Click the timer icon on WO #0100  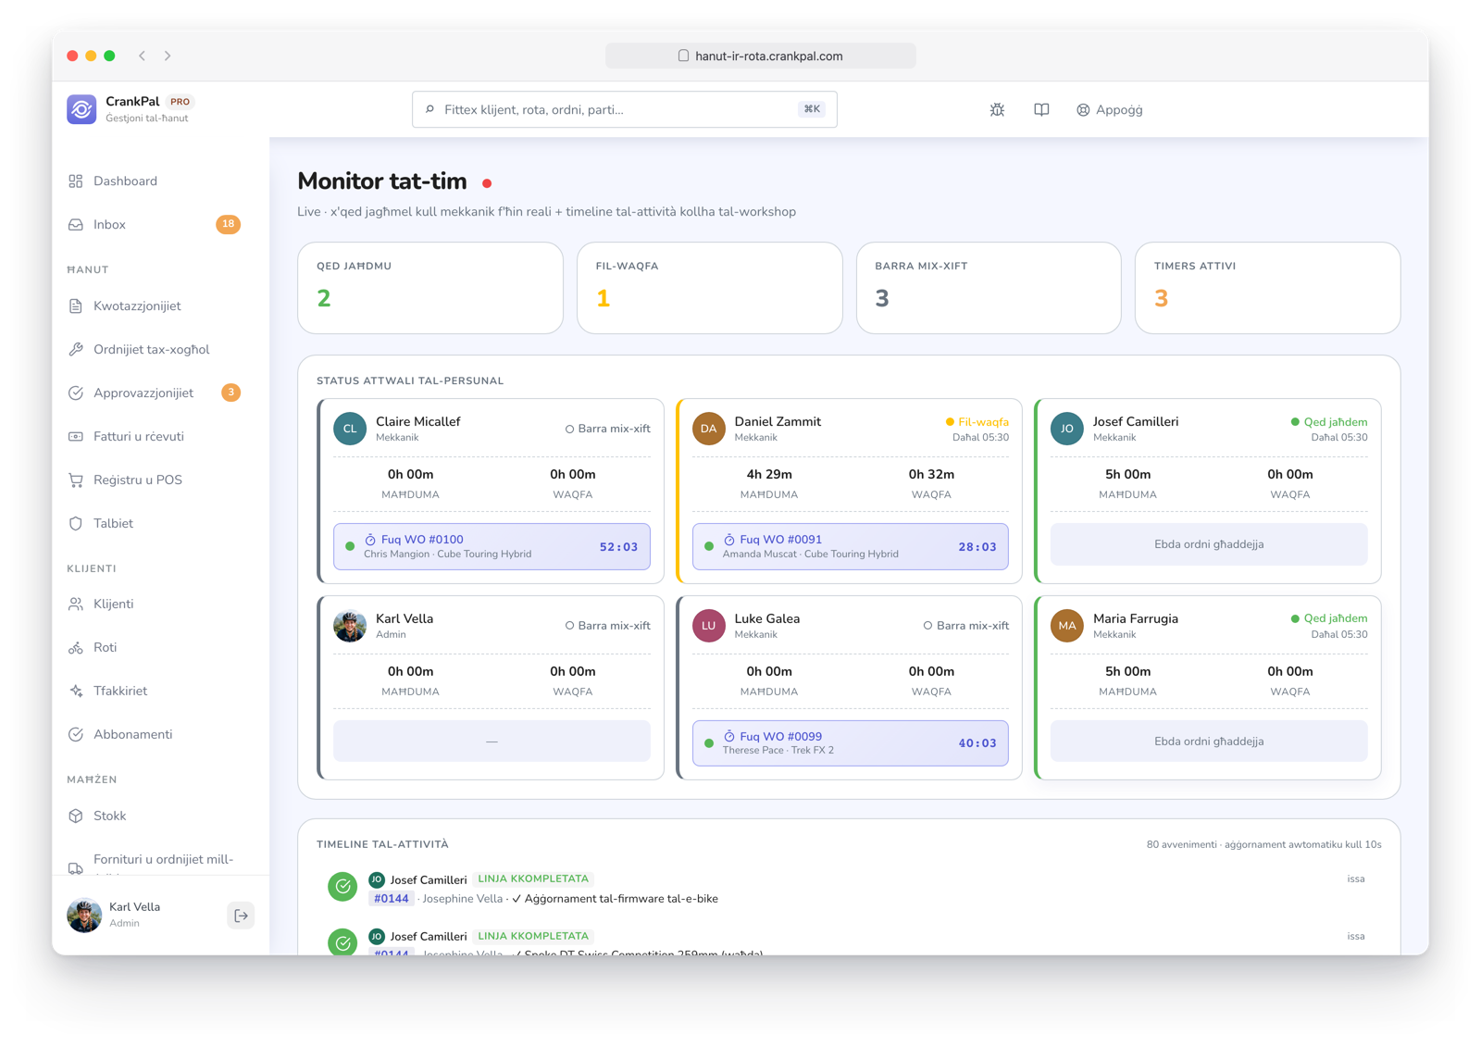coord(370,540)
